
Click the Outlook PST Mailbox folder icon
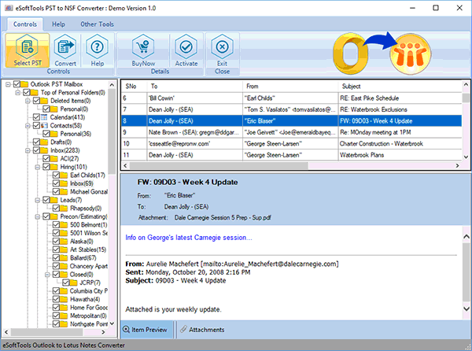24,84
